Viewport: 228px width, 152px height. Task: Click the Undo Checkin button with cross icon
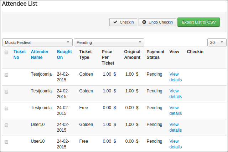[157, 22]
